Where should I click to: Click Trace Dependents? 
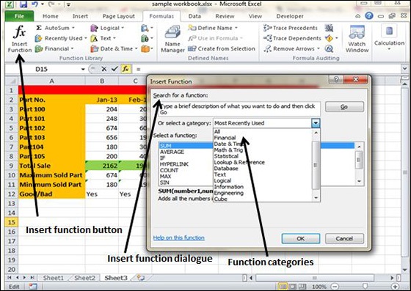pos(292,38)
